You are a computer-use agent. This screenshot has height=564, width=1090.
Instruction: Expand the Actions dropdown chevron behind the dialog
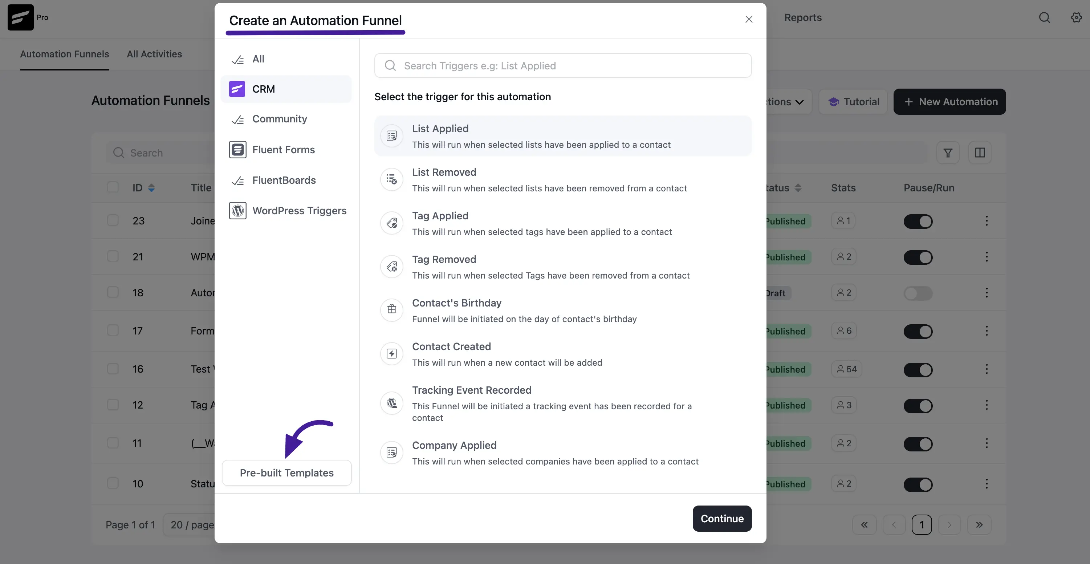click(x=799, y=102)
